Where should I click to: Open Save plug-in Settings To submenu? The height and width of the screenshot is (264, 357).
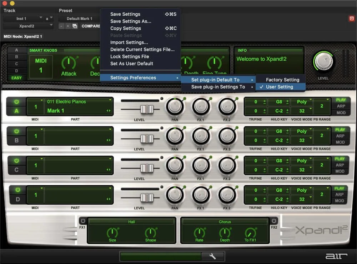click(218, 87)
